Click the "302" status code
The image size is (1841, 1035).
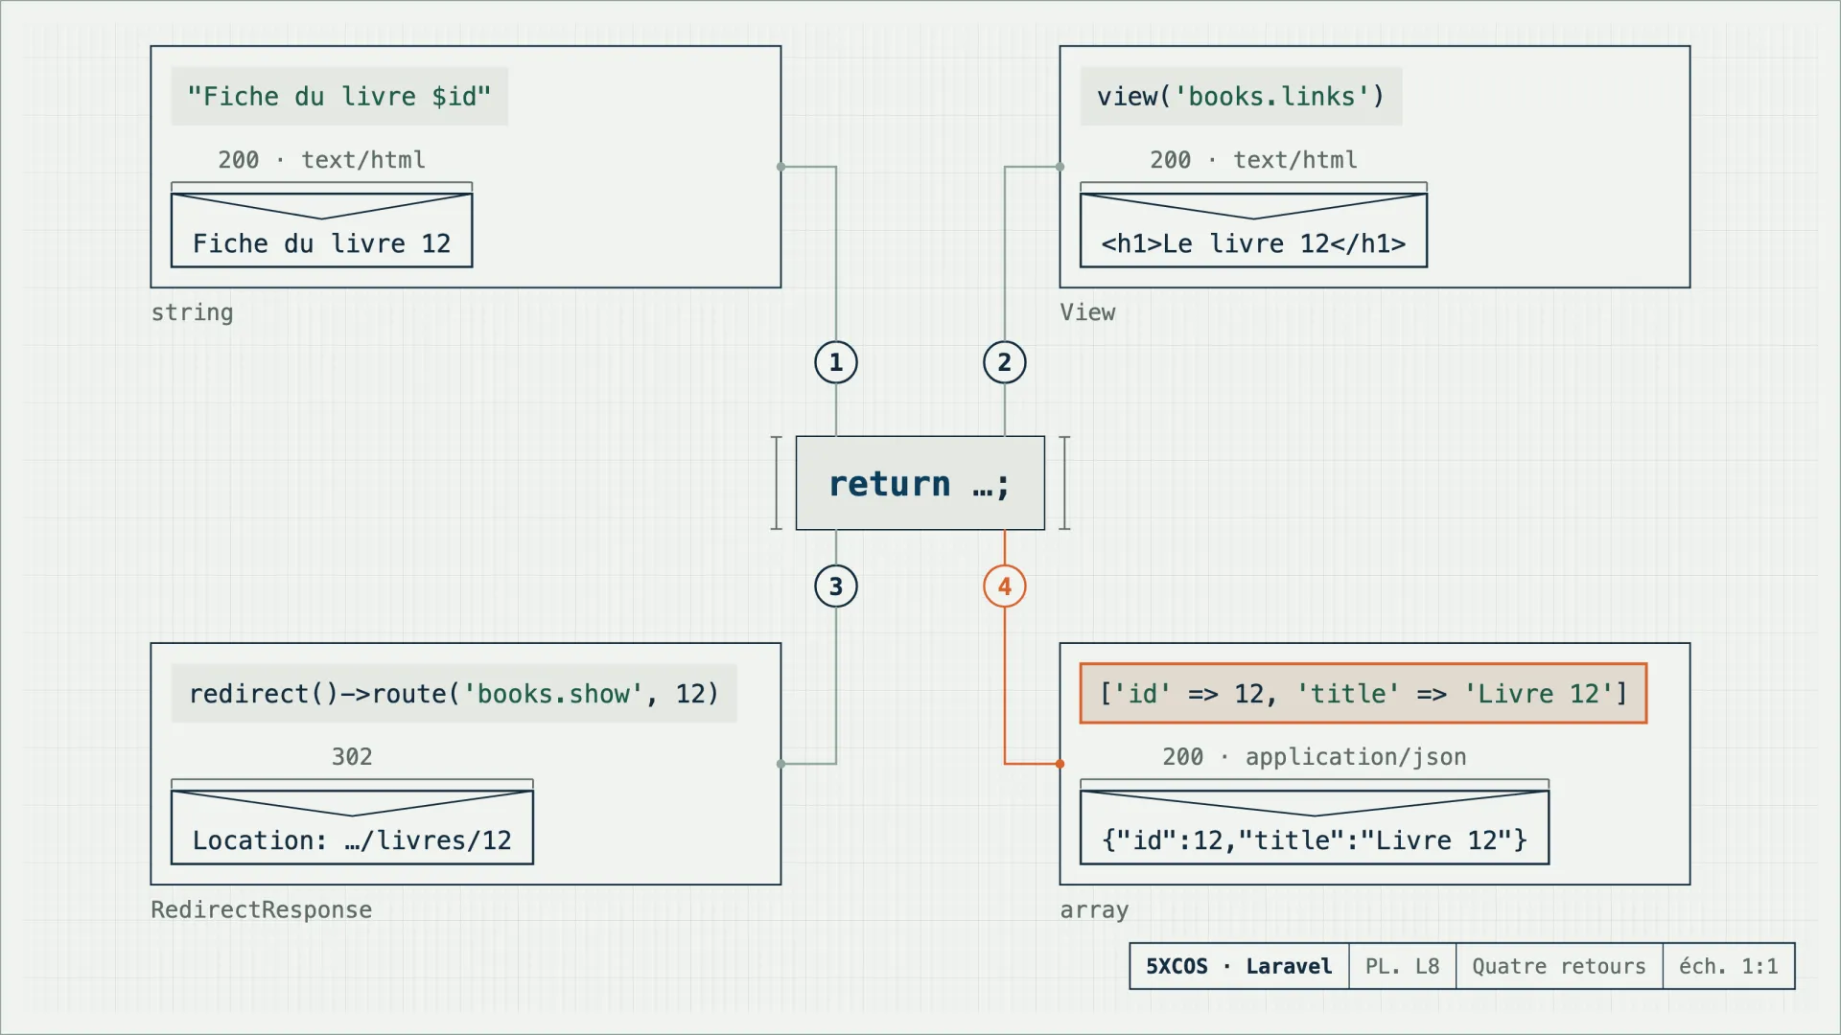coord(352,756)
